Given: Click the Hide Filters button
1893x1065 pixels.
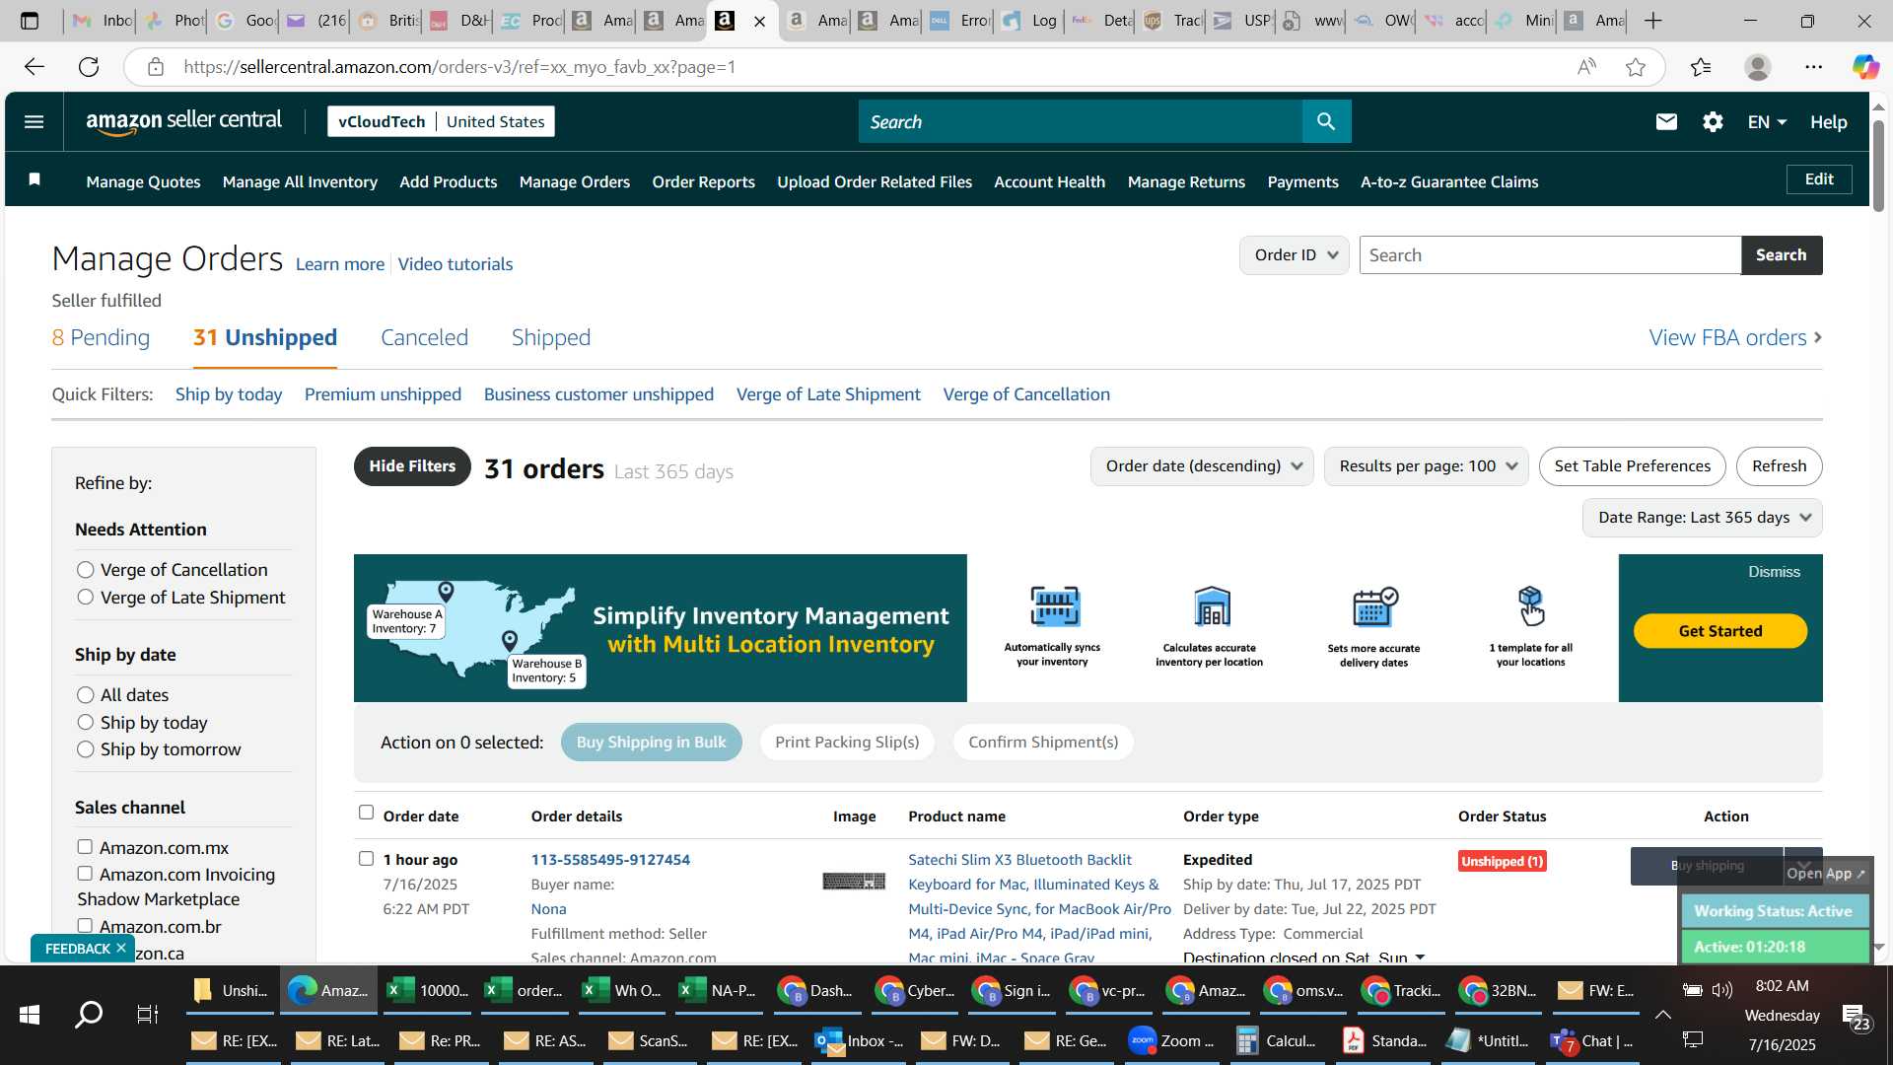Looking at the screenshot, I should (x=412, y=466).
